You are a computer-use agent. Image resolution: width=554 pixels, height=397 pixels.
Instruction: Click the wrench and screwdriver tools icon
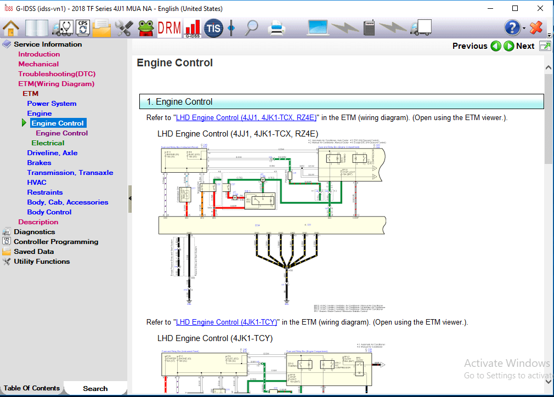[123, 27]
